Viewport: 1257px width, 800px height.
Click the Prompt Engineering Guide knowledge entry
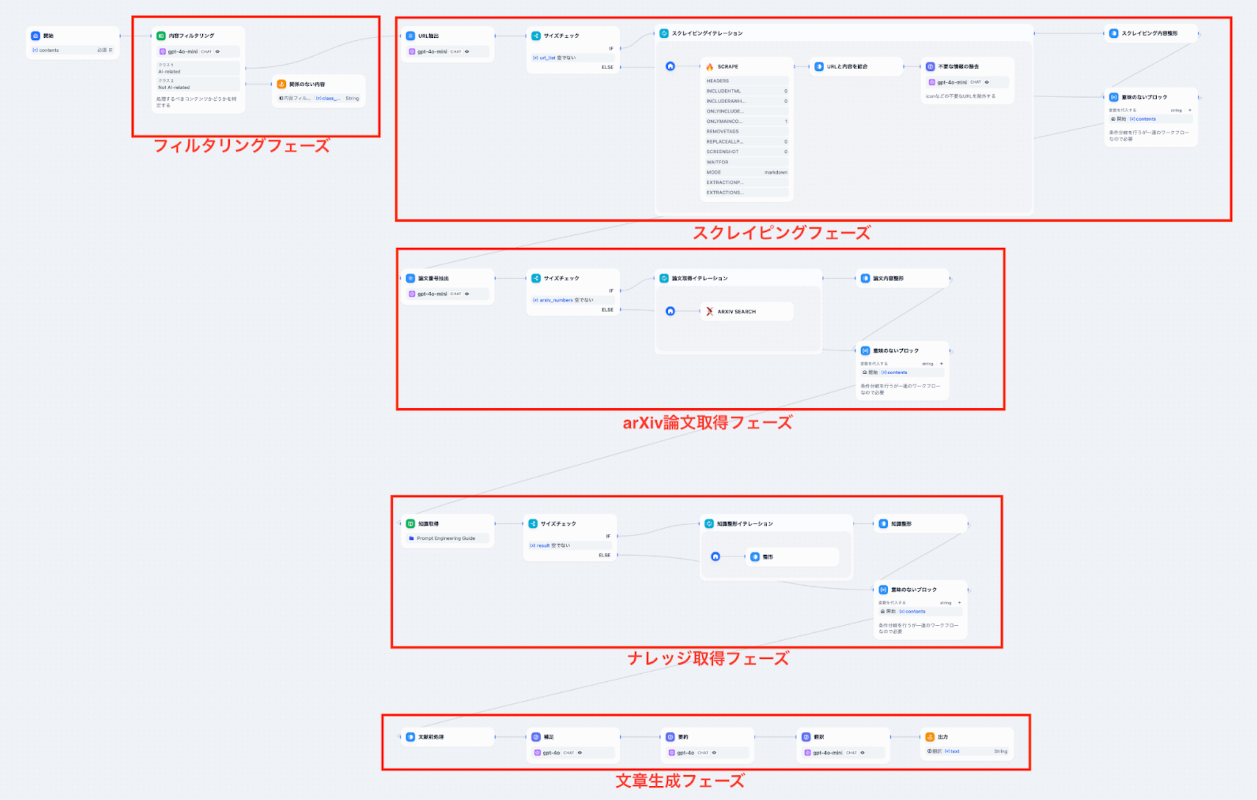[x=446, y=538]
